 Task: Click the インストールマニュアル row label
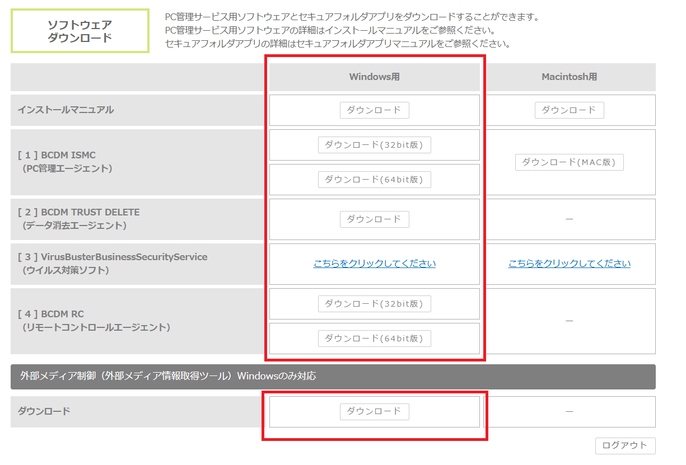click(x=66, y=110)
